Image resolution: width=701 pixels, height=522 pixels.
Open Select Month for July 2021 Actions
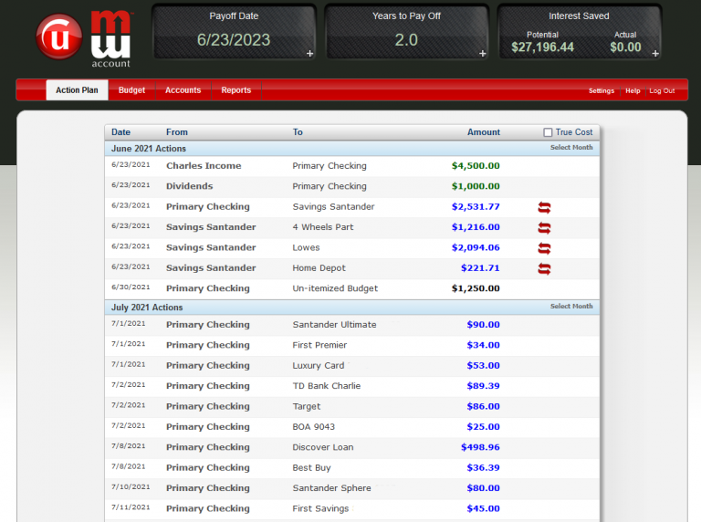pos(570,307)
